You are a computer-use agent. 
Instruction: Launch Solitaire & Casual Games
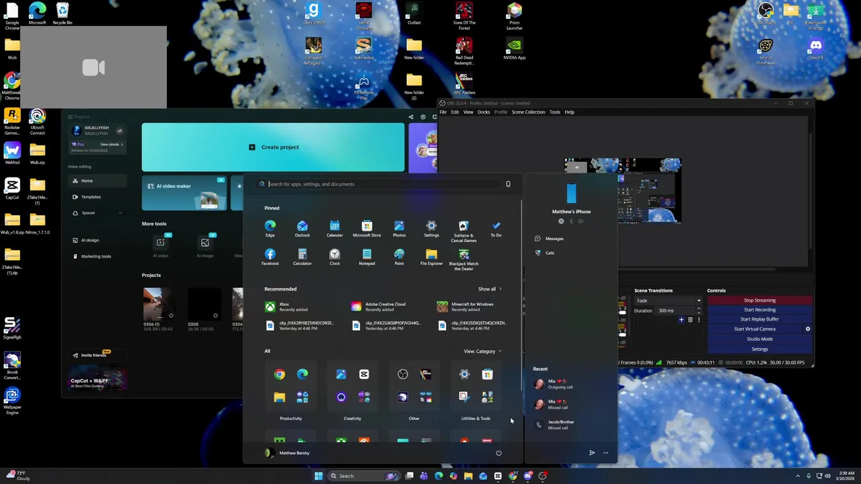[x=463, y=231]
